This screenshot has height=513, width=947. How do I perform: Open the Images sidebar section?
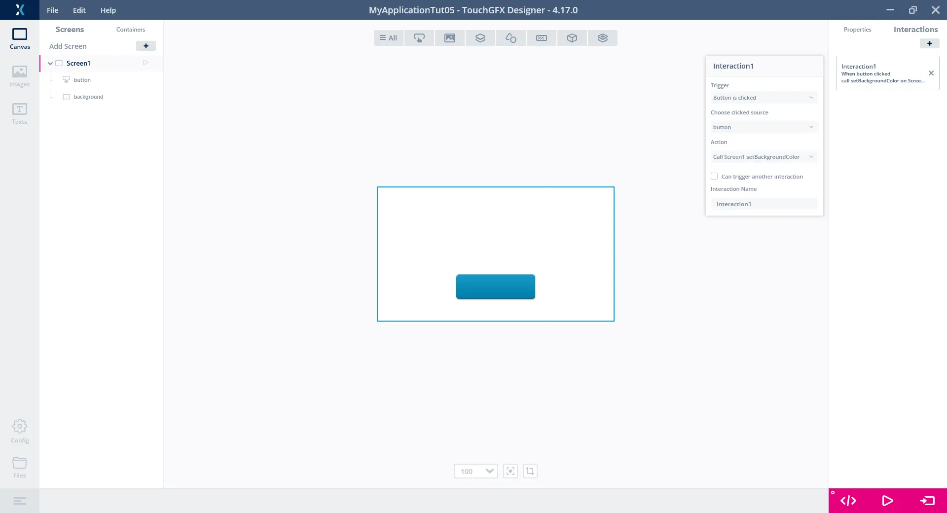pyautogui.click(x=20, y=76)
